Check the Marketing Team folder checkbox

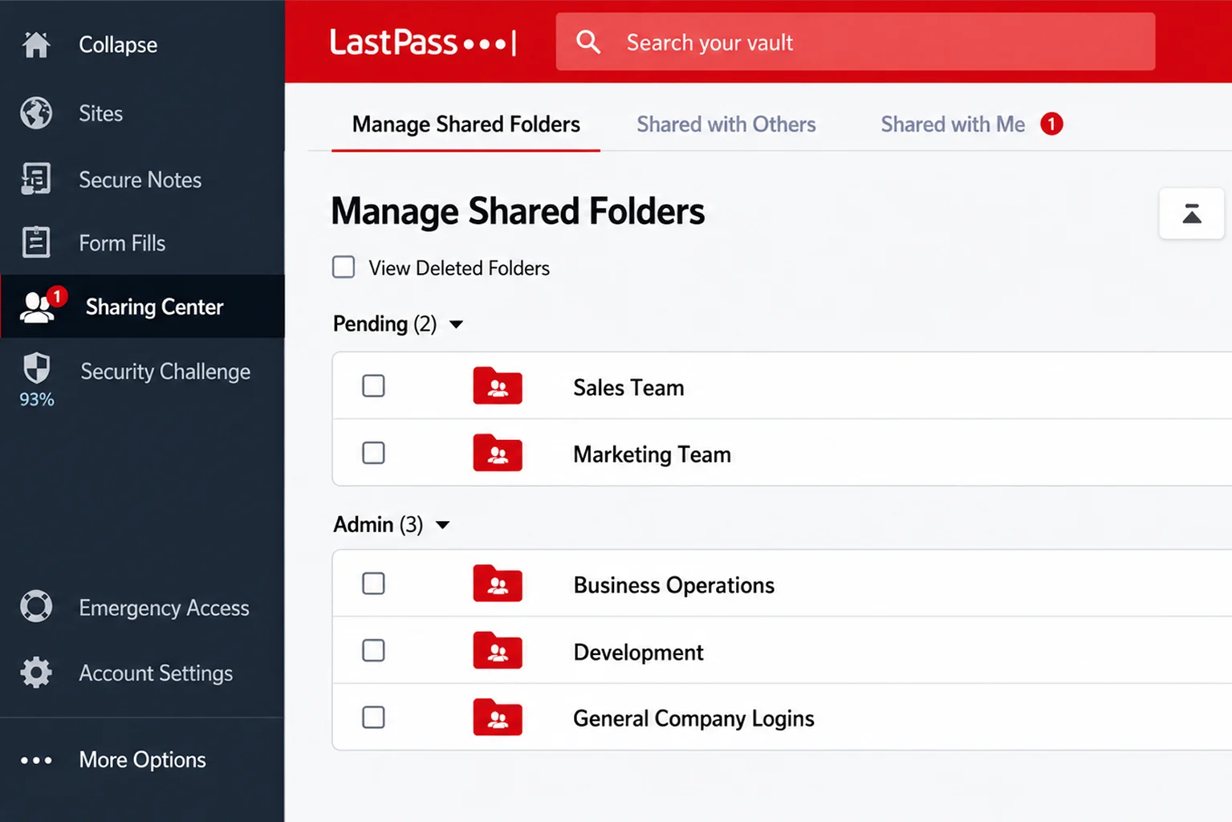coord(373,453)
